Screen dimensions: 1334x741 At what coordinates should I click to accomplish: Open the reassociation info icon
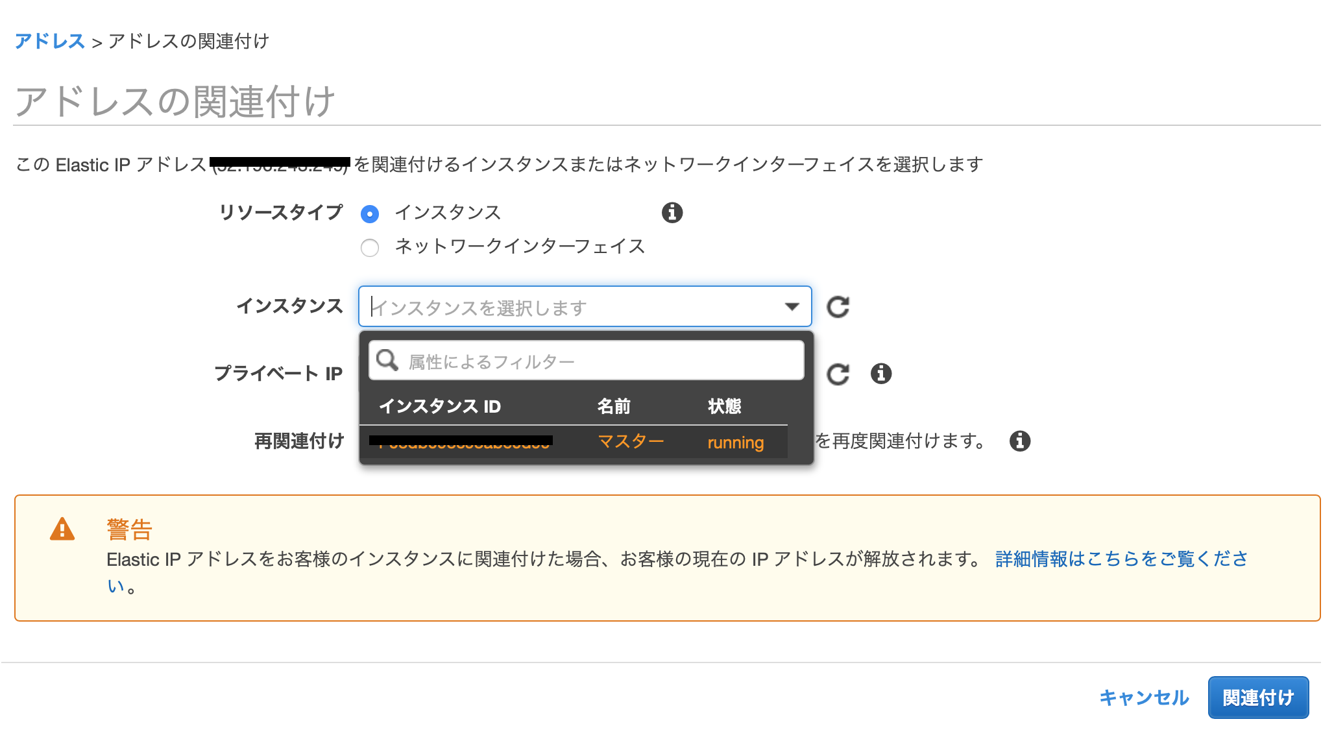[1020, 441]
